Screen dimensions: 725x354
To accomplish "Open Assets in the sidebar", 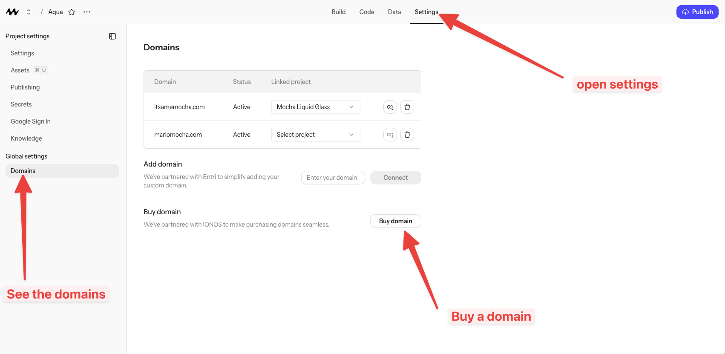I will (x=20, y=70).
